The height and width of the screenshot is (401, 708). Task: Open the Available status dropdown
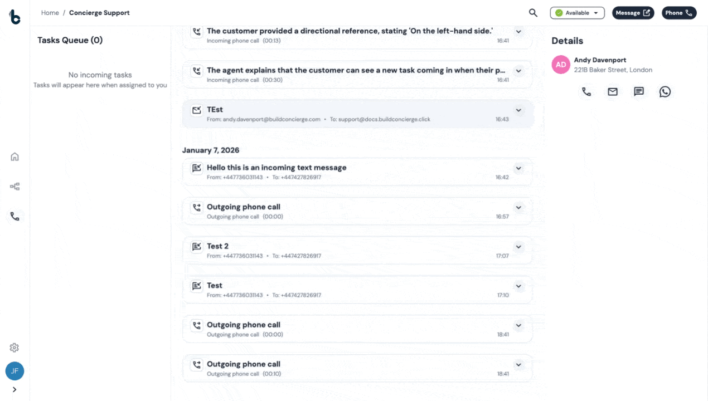pyautogui.click(x=577, y=13)
